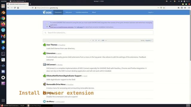Open User Themes extension page
The height and width of the screenshot is (107, 191).
[x=52, y=45]
